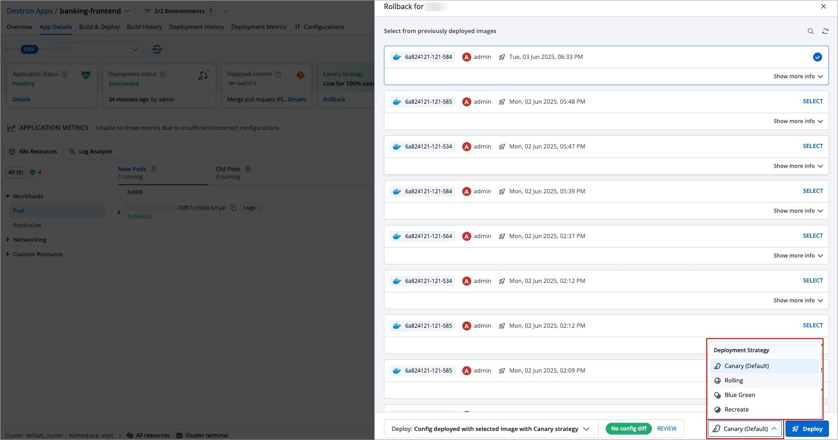Click the Helm icon next to environment selector
Image resolution: width=838 pixels, height=440 pixels.
pos(157,49)
